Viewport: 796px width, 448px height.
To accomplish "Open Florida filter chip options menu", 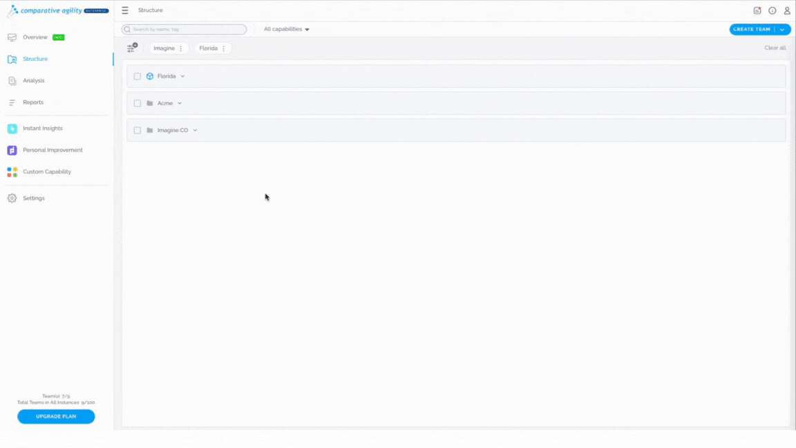I will [223, 48].
